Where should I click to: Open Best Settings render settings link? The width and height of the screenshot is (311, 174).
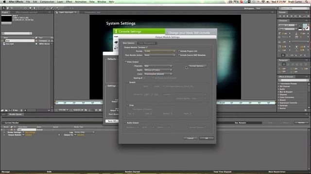pyautogui.click(x=30, y=132)
